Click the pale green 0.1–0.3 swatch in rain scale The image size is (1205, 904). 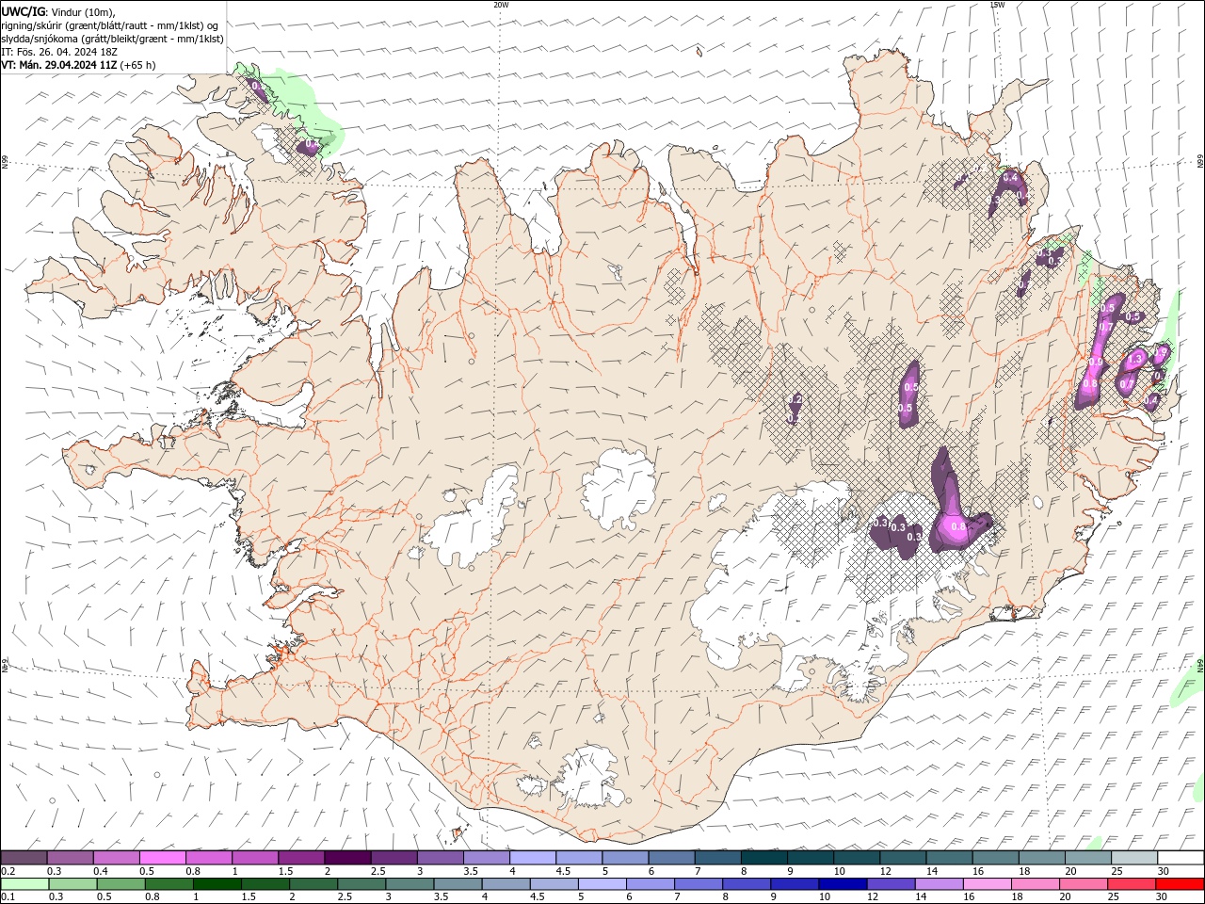coord(24,884)
